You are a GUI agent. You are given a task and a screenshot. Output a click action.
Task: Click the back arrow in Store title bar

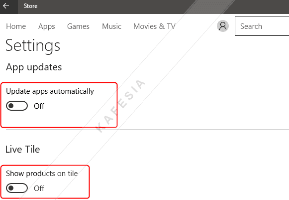tap(6, 6)
